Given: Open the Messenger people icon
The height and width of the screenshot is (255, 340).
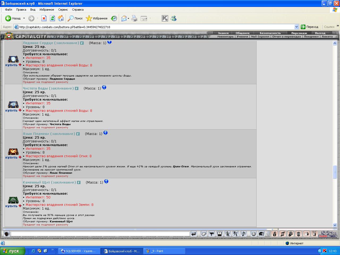Looking at the screenshot, I should (x=174, y=18).
